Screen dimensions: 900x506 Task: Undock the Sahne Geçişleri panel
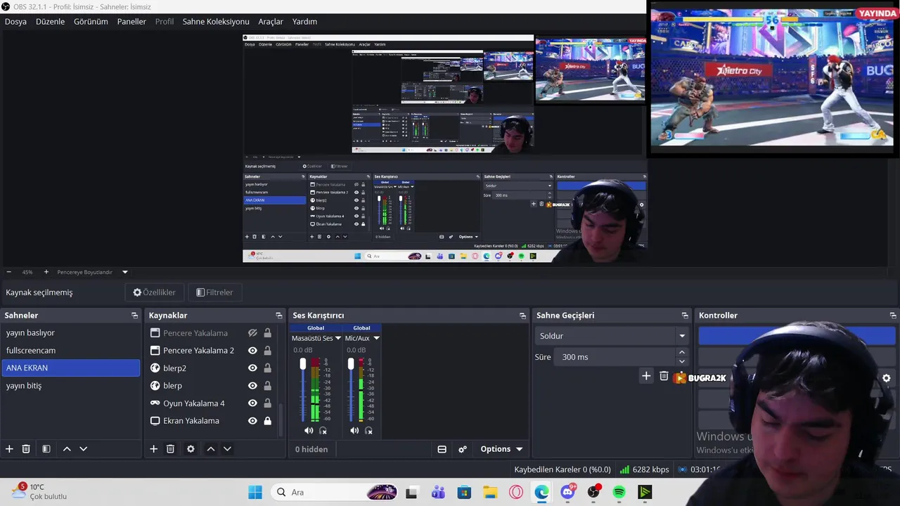pyautogui.click(x=685, y=316)
